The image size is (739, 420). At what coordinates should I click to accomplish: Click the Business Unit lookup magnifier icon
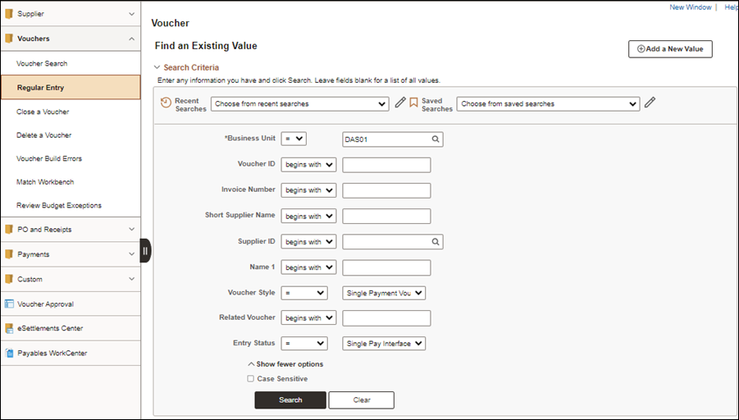click(x=436, y=139)
